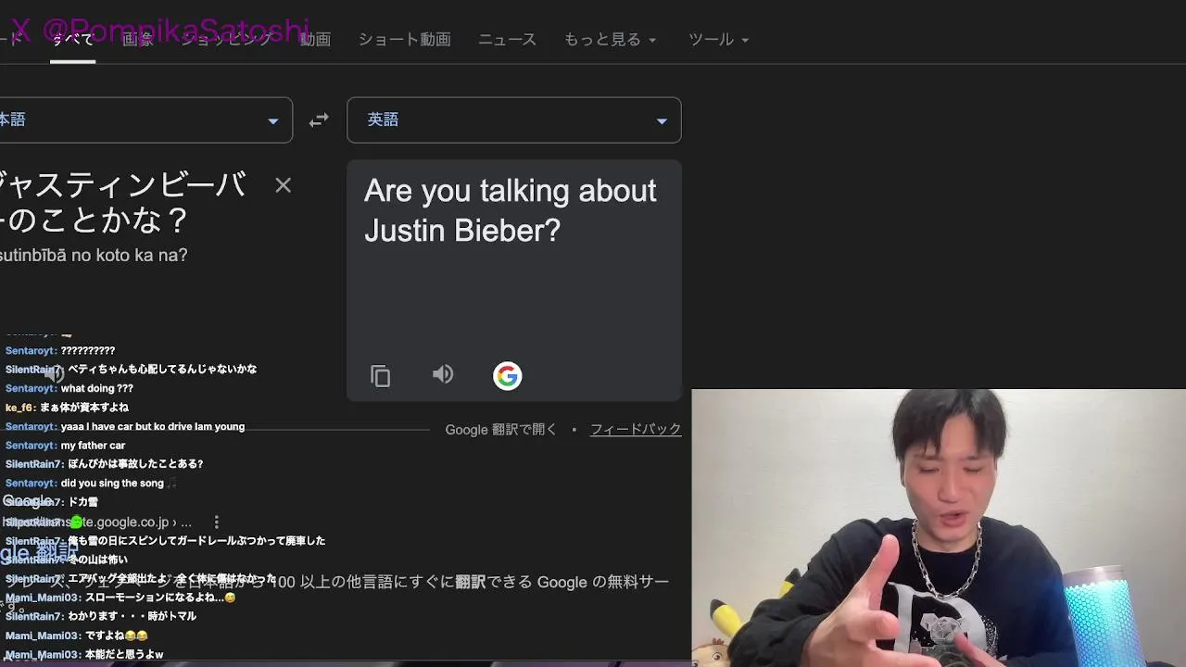
Task: Copy the English translation
Action: pyautogui.click(x=381, y=375)
